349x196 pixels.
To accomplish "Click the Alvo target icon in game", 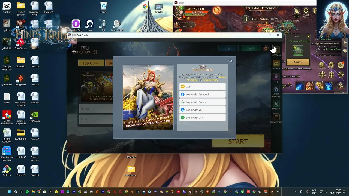I will pyautogui.click(x=341, y=75).
